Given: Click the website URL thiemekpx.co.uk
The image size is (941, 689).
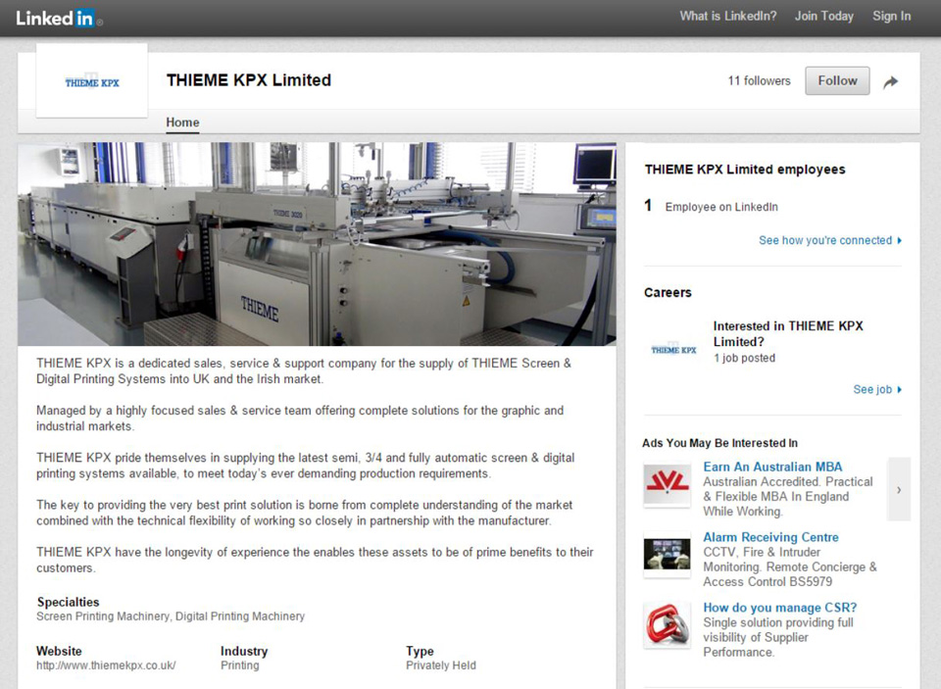Looking at the screenshot, I should pos(106,665).
